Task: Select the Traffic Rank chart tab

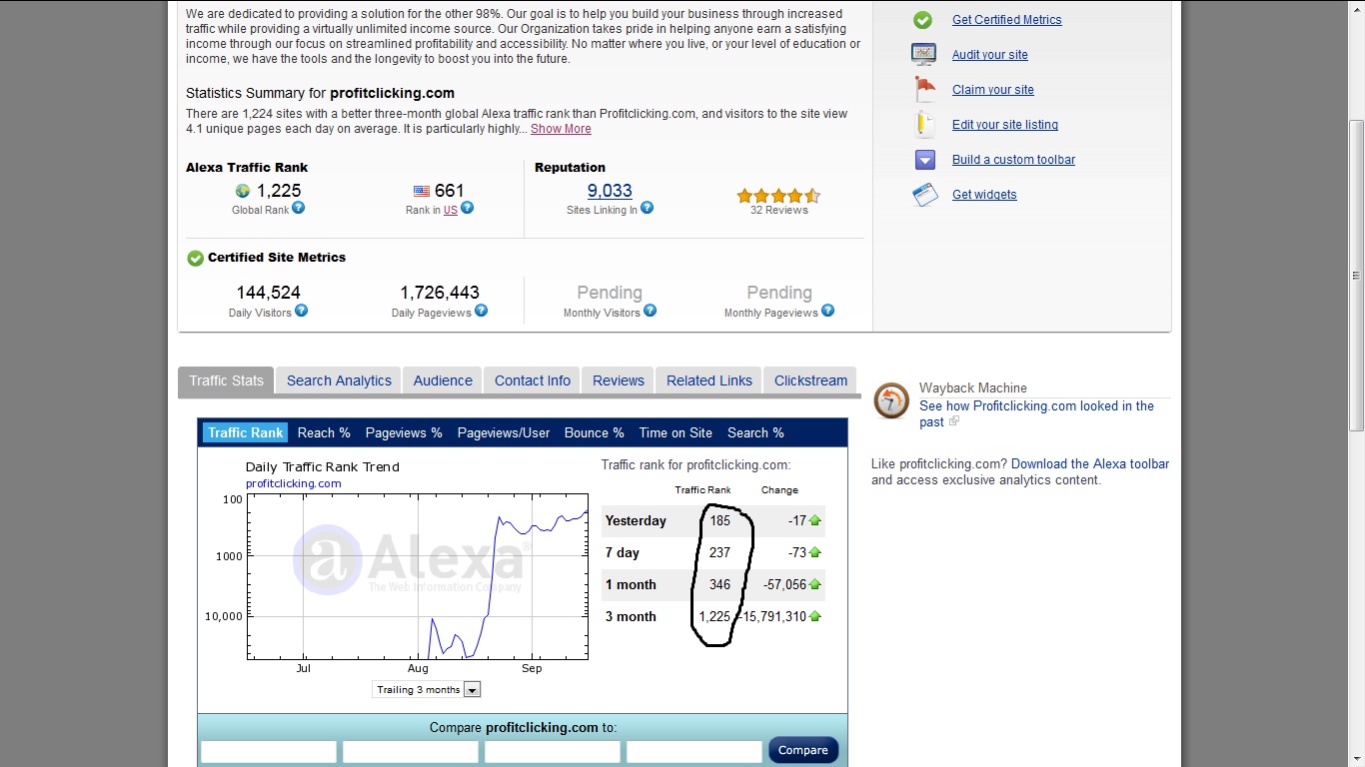Action: 246,432
